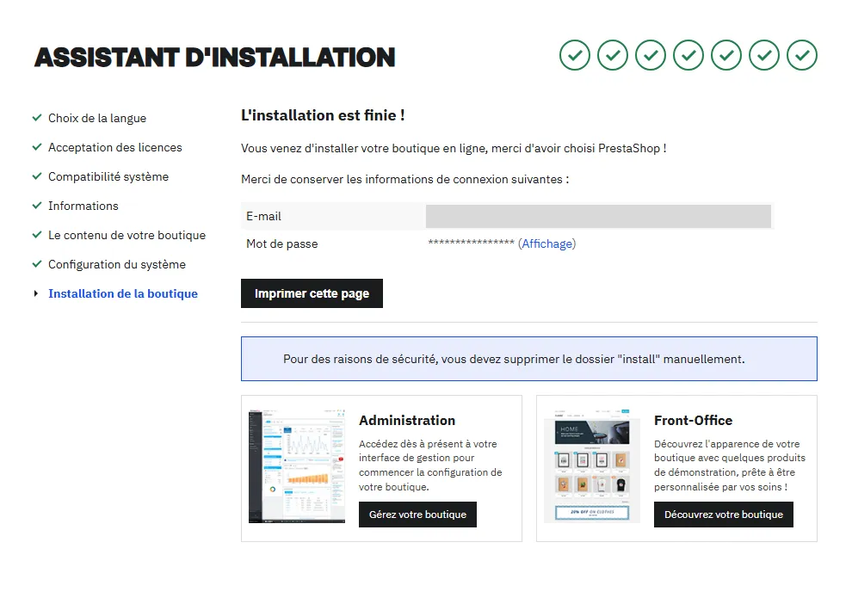The image size is (852, 604).
Task: Open the Front-Office shop preview thumbnail
Action: [592, 465]
